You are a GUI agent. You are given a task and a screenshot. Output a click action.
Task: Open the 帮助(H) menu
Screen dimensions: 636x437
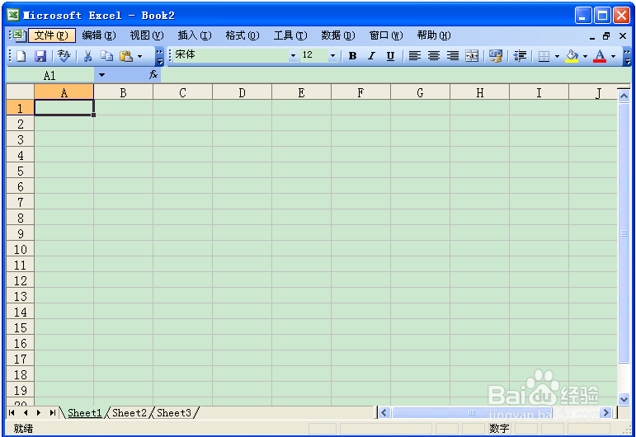tap(434, 35)
